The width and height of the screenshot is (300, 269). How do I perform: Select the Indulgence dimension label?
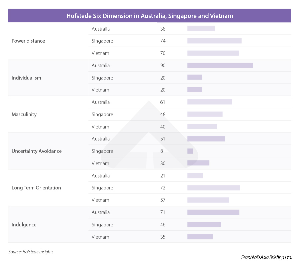pos(24,225)
